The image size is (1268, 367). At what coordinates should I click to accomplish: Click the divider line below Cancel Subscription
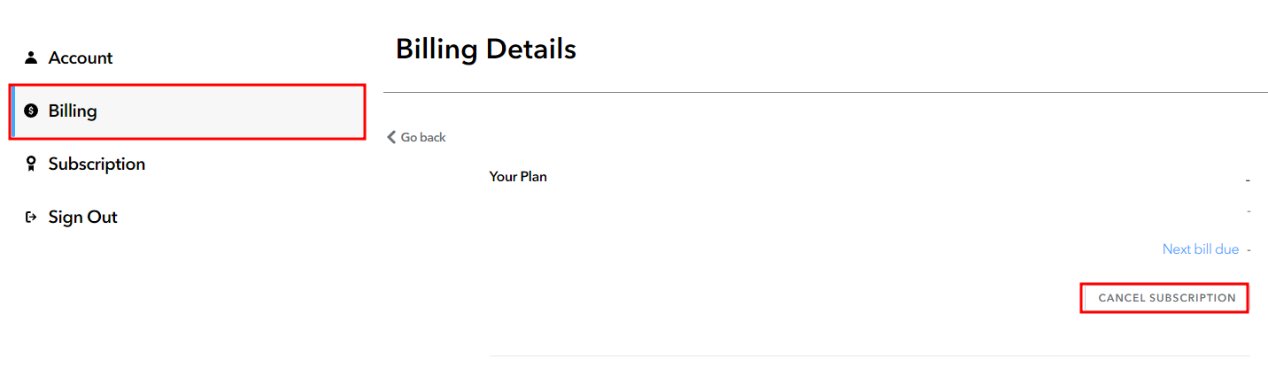tap(870, 356)
